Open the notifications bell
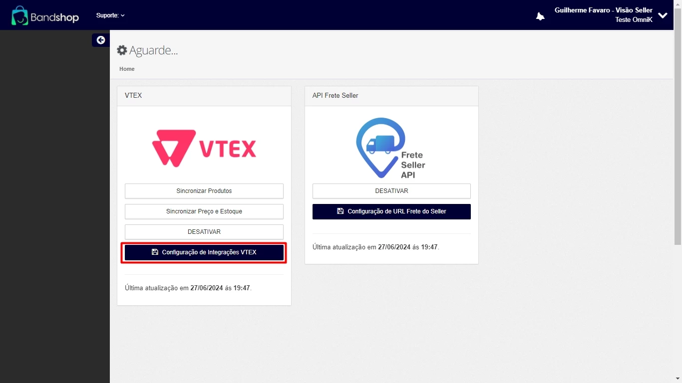 540,16
